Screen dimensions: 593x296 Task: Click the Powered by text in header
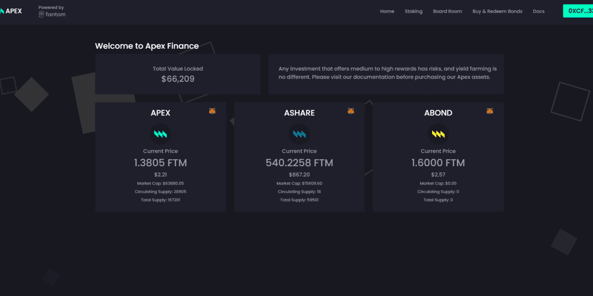(51, 7)
